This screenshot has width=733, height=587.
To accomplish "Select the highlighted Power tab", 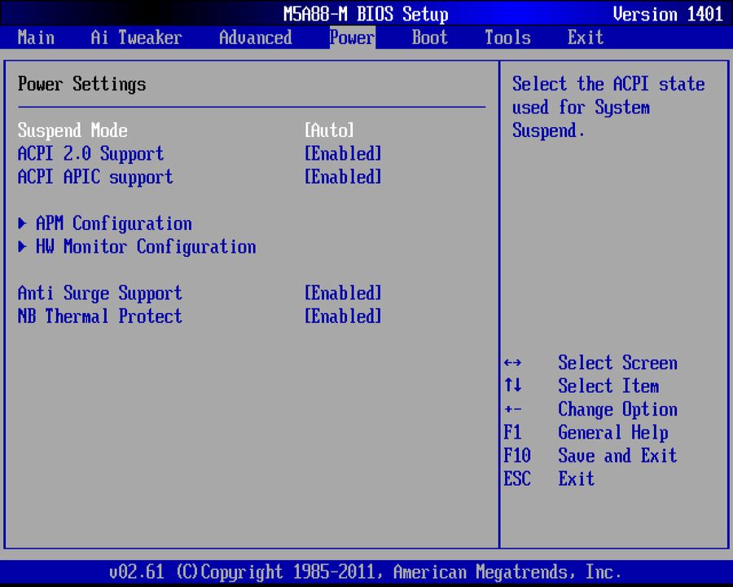I will point(352,38).
